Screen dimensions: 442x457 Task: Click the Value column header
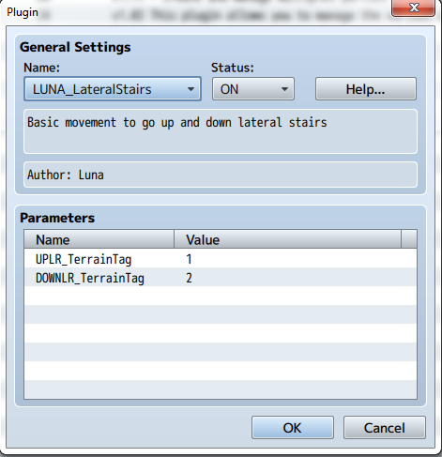coord(287,239)
